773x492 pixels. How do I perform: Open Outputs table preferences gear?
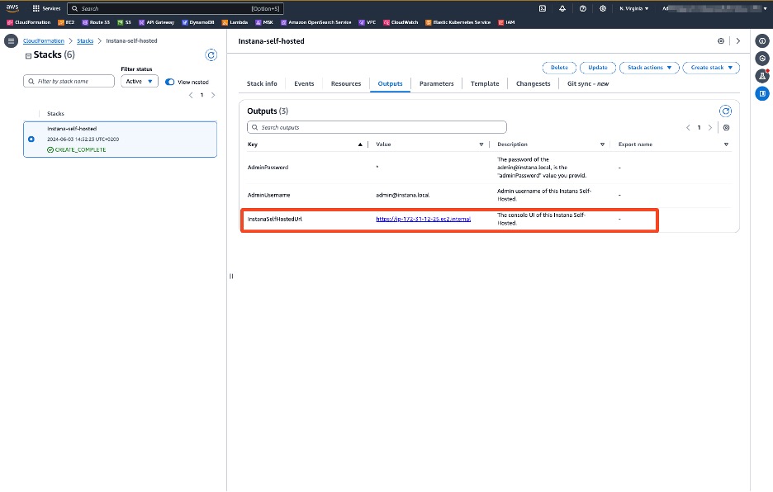726,128
